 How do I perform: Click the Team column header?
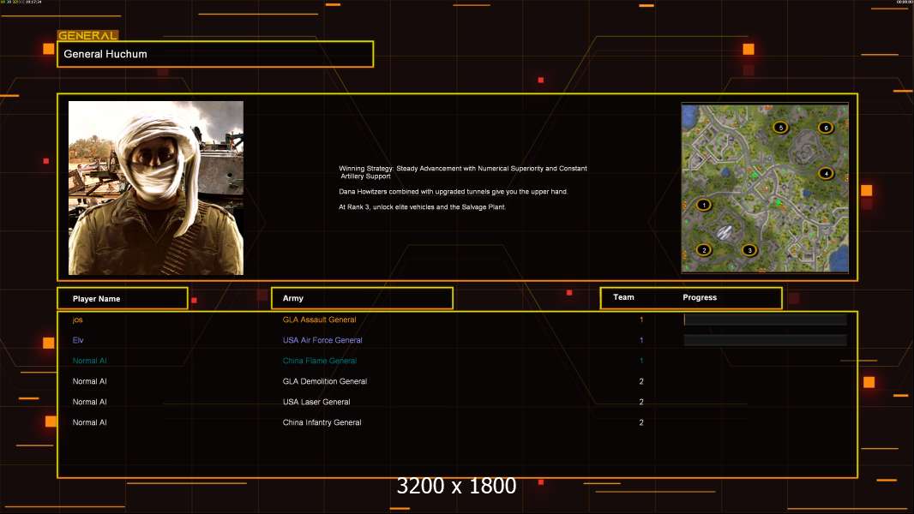click(x=623, y=297)
